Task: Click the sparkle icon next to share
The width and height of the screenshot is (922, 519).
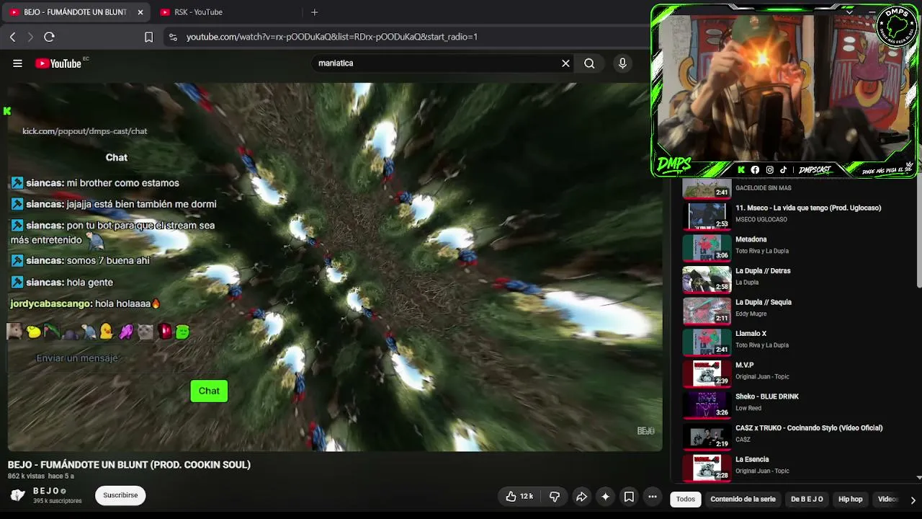Action: [605, 497]
